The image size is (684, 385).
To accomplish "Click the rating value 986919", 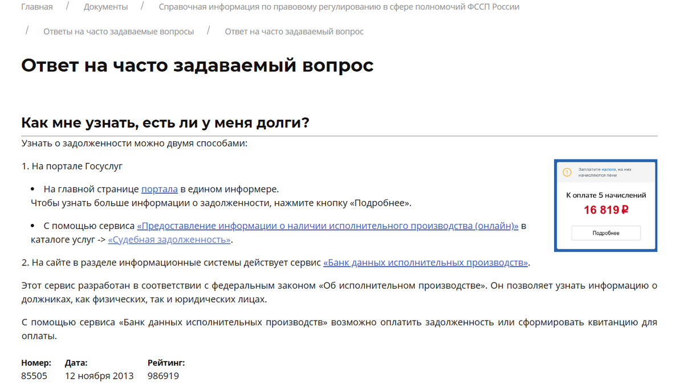I will pyautogui.click(x=163, y=376).
